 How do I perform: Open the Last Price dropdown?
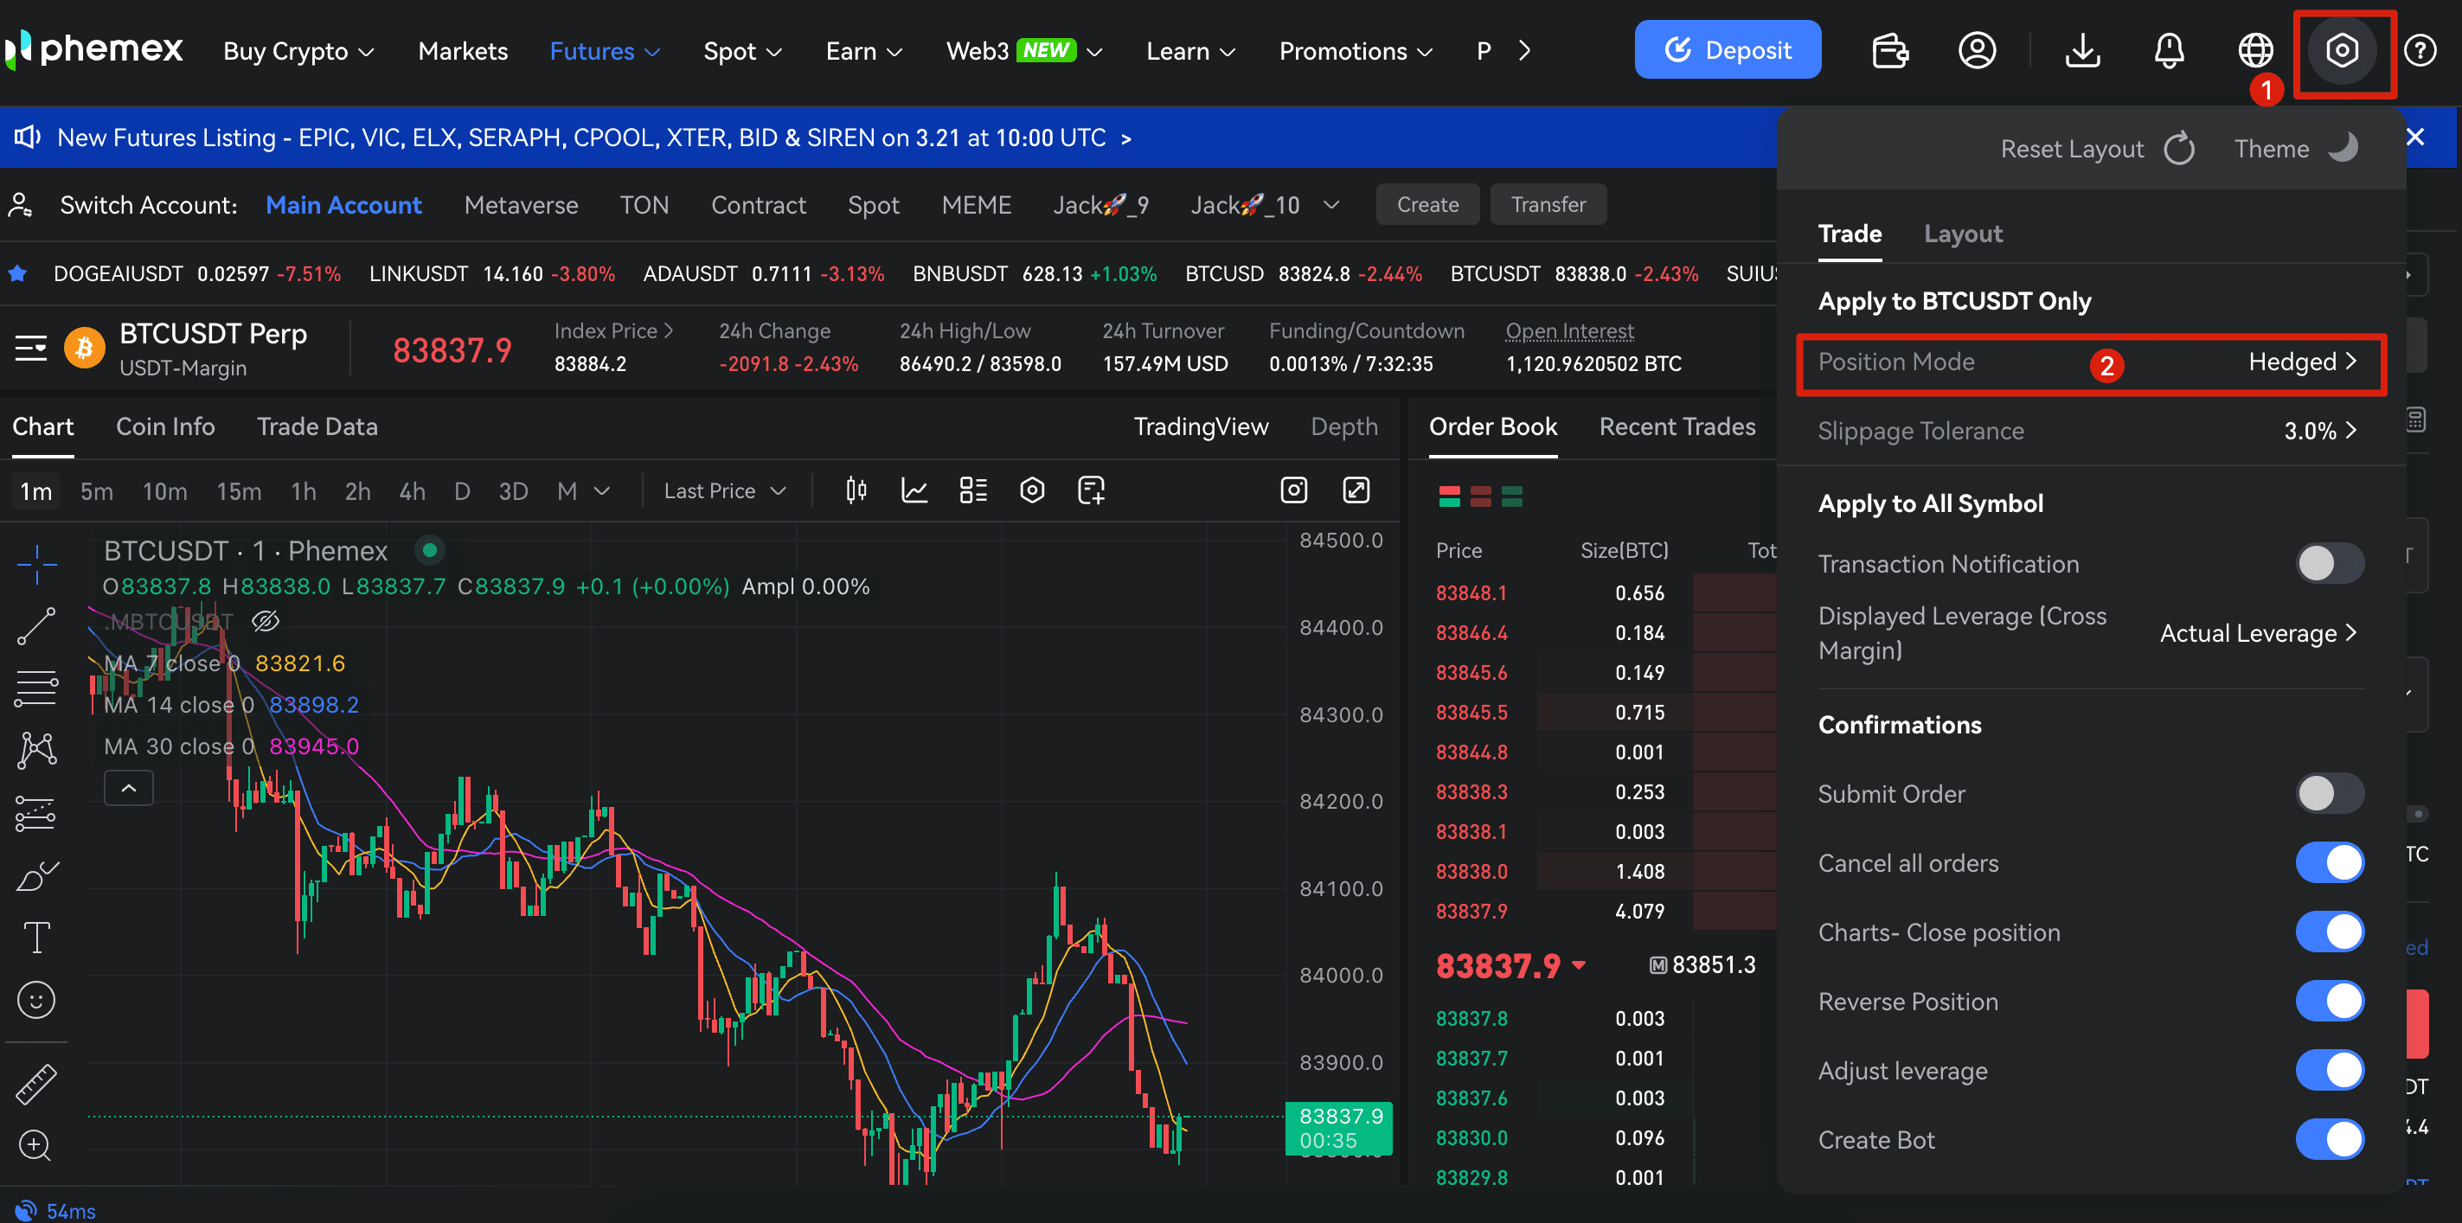click(x=724, y=490)
